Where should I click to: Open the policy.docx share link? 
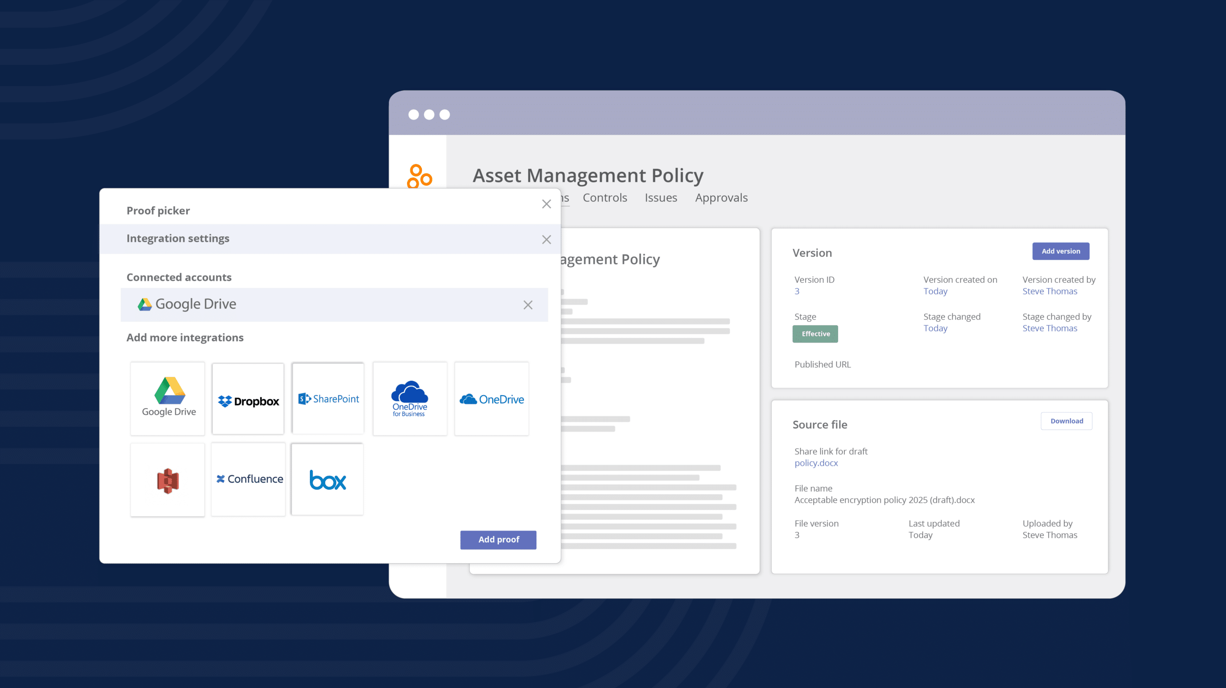816,463
